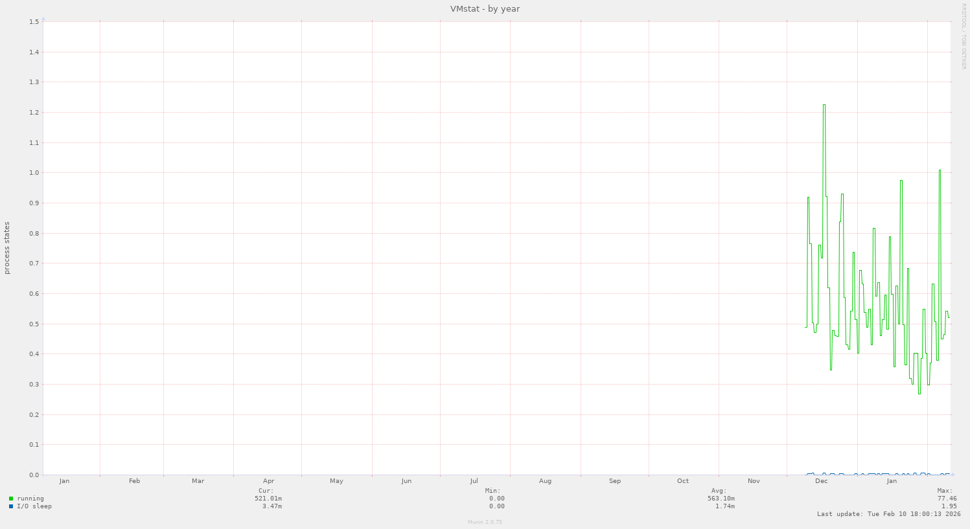Click the green running legend swatch
This screenshot has width=970, height=529.
(x=11, y=499)
